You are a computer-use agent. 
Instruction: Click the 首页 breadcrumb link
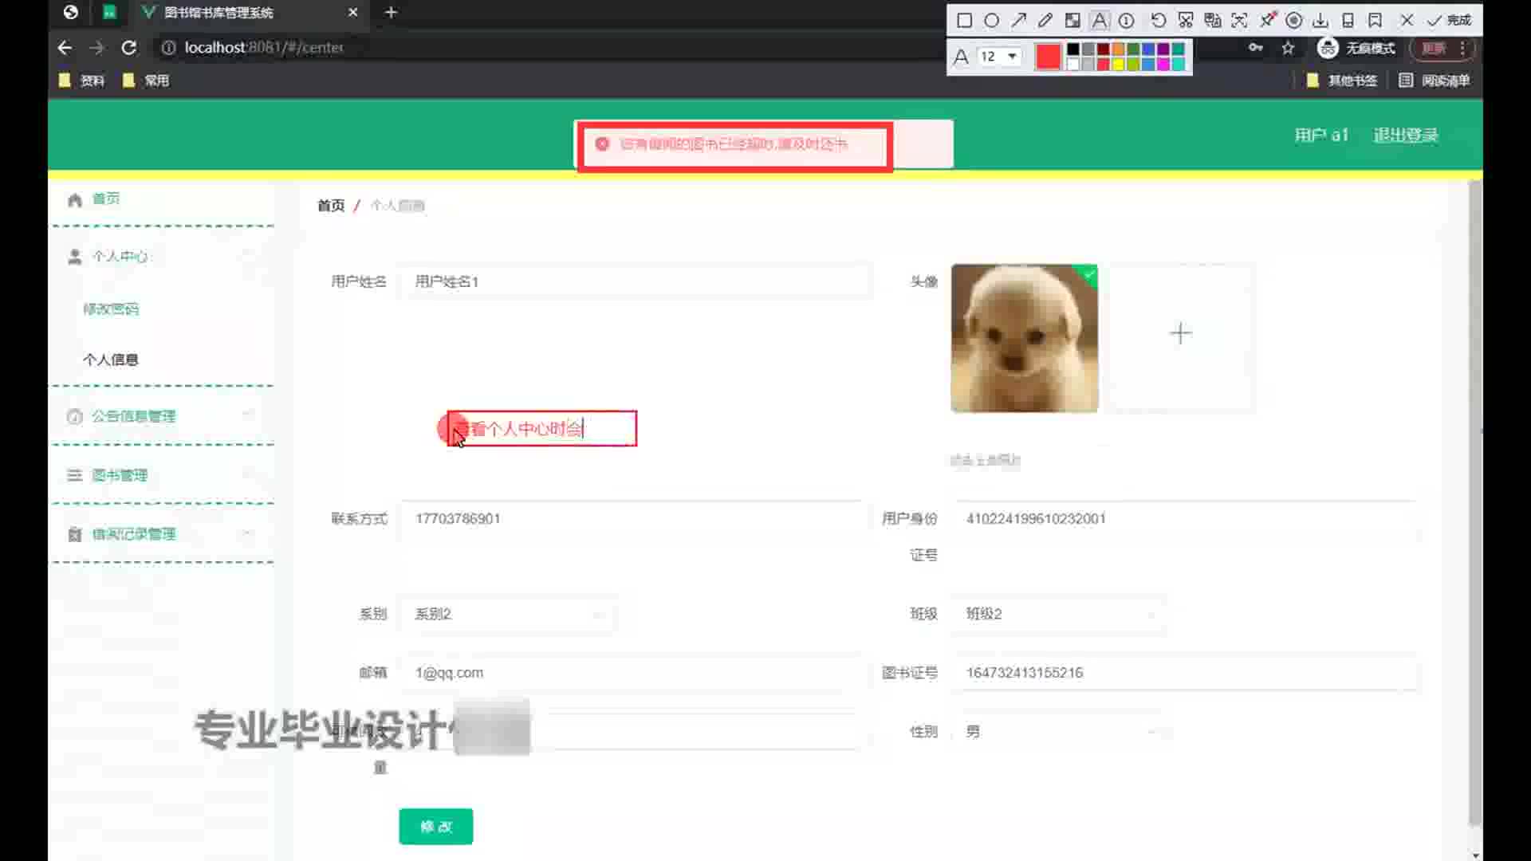point(331,206)
